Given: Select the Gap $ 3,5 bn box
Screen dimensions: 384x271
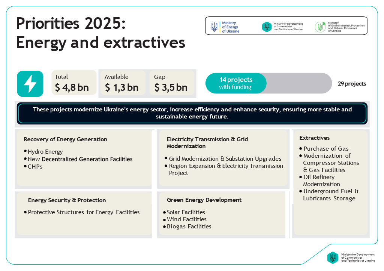Looking at the screenshot, I should 172,83.
